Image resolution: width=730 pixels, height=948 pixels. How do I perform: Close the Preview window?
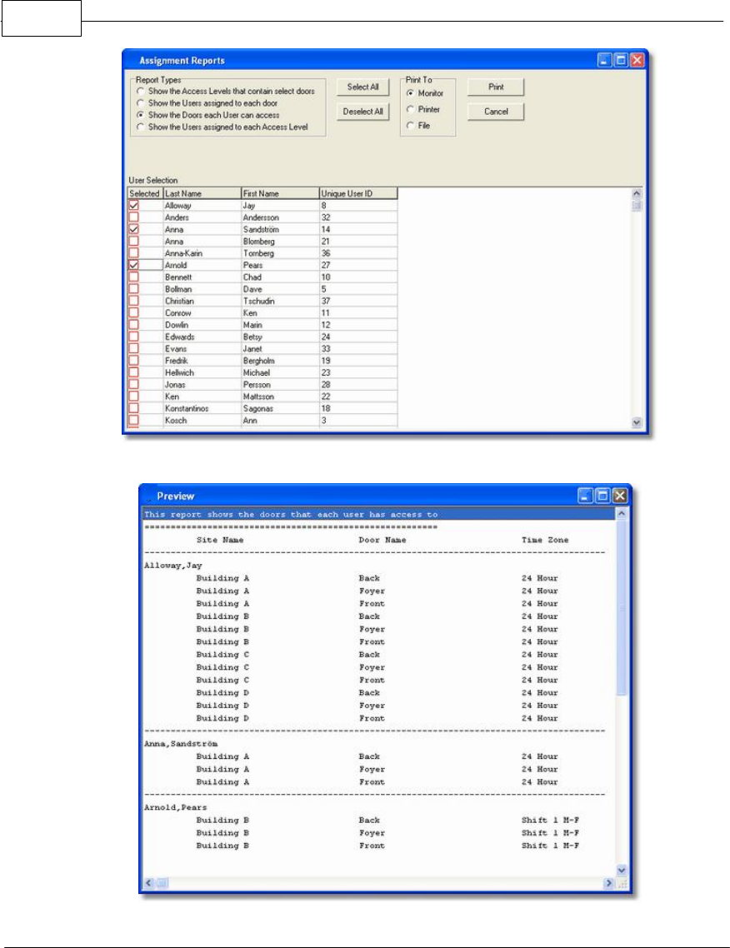[x=620, y=496]
